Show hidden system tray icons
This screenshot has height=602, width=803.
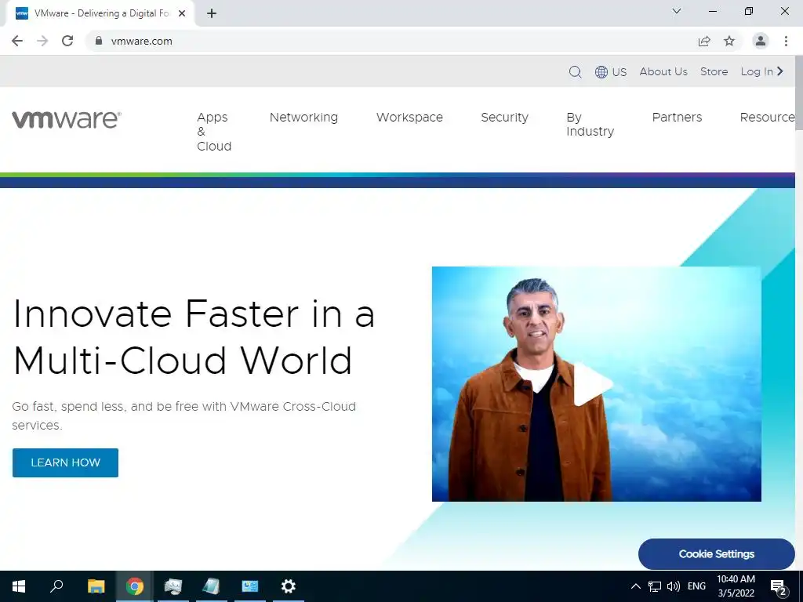[635, 586]
